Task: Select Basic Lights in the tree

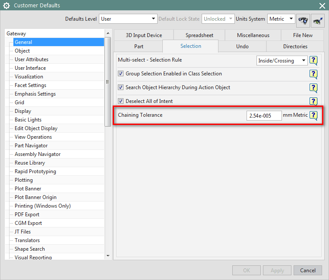Action: 28,119
